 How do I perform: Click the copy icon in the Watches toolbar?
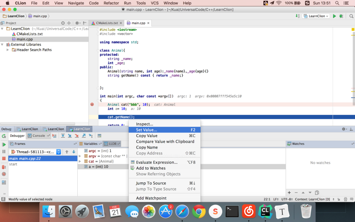317,193
